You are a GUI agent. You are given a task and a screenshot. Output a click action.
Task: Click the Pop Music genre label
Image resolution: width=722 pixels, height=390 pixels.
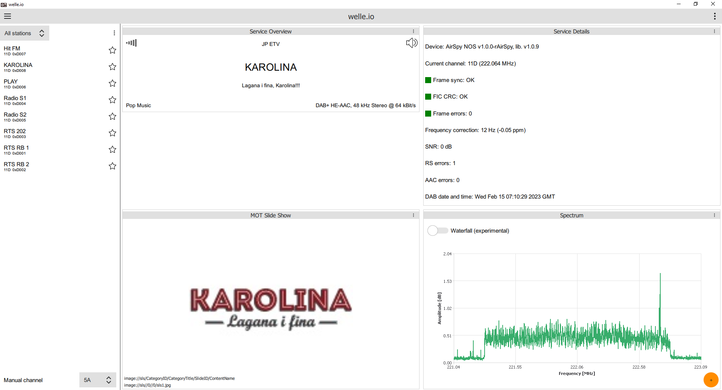point(138,106)
